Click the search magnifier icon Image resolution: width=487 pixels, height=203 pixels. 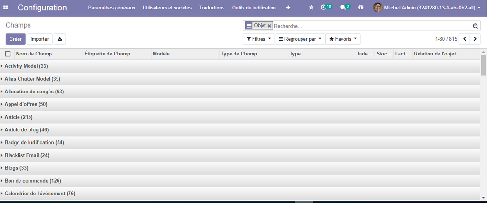[x=475, y=26]
